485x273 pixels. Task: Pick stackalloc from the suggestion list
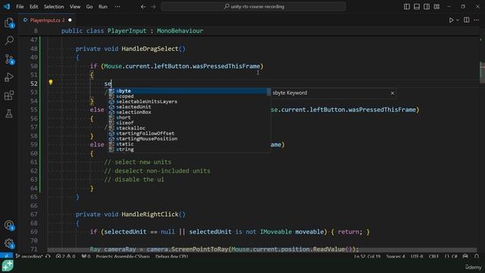click(189, 128)
